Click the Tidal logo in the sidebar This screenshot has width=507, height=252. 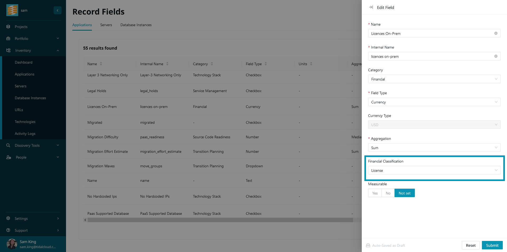(x=12, y=10)
